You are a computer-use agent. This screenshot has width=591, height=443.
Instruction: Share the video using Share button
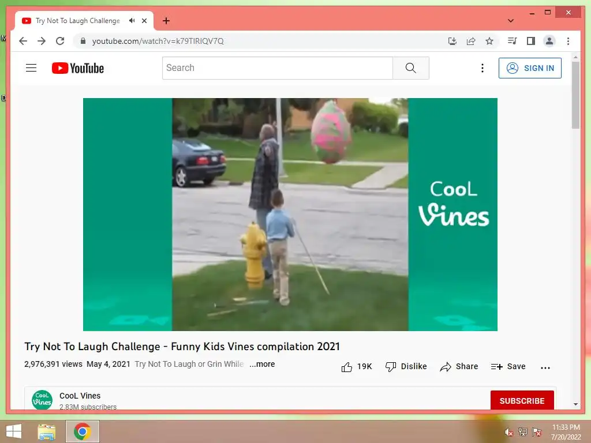coord(459,366)
